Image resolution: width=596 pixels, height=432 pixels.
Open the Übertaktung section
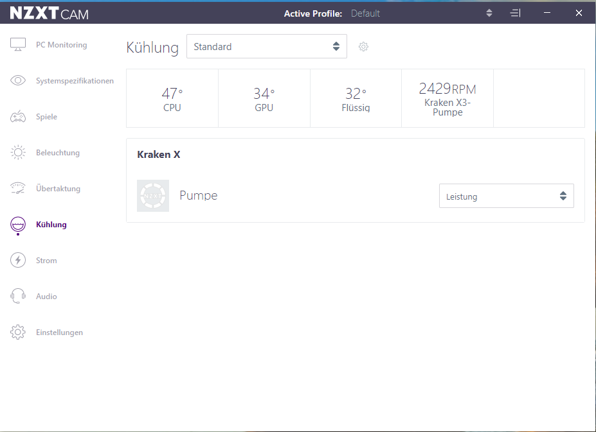click(58, 188)
